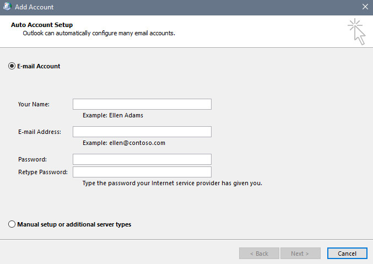The height and width of the screenshot is (264, 373).
Task: Focus the Your Name text field
Action: click(142, 104)
